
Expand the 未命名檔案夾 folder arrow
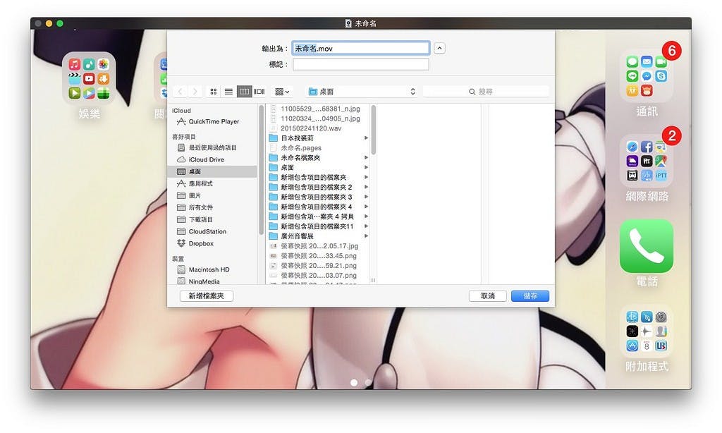pos(366,157)
